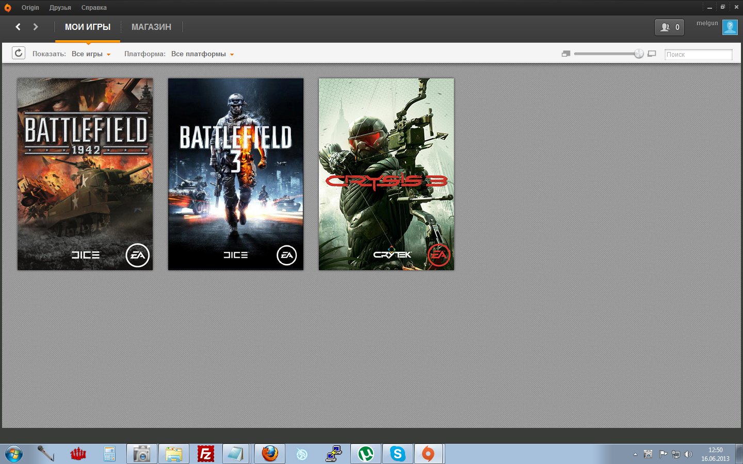Focus the Поиск search field
Screen dimensions: 743x464
(698, 54)
